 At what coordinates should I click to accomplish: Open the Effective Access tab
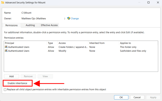(49, 25)
